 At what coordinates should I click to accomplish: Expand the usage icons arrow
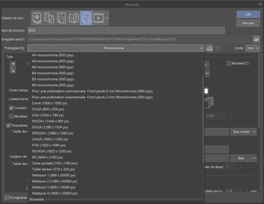click(106, 18)
